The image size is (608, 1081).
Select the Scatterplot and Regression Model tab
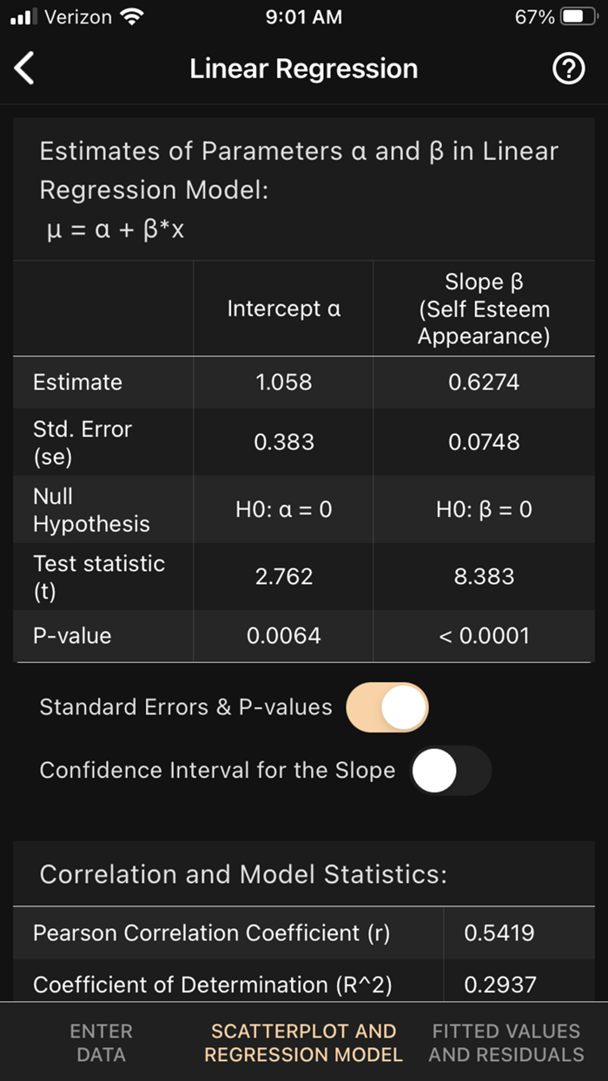click(x=303, y=1042)
